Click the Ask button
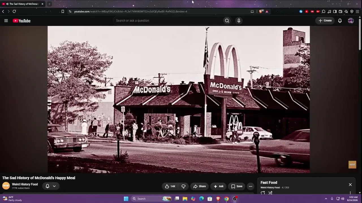The image size is (362, 203). coord(218,186)
